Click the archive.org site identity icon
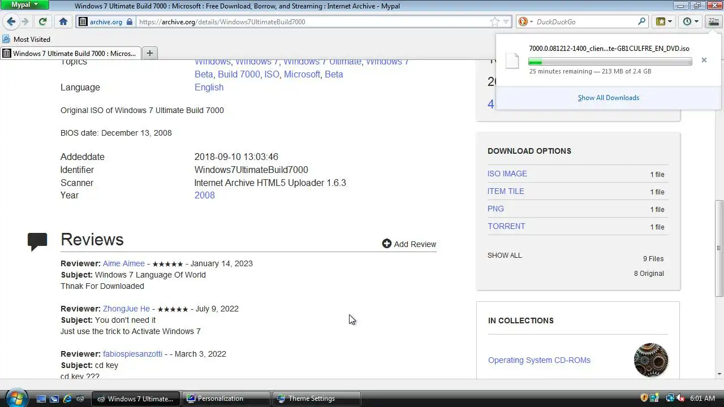 click(x=83, y=21)
